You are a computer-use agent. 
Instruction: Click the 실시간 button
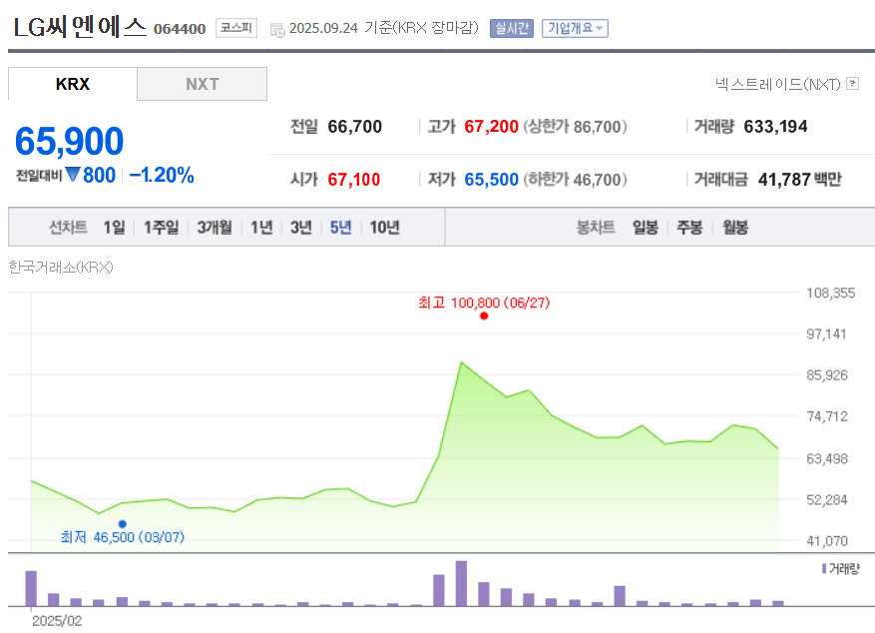click(x=512, y=28)
